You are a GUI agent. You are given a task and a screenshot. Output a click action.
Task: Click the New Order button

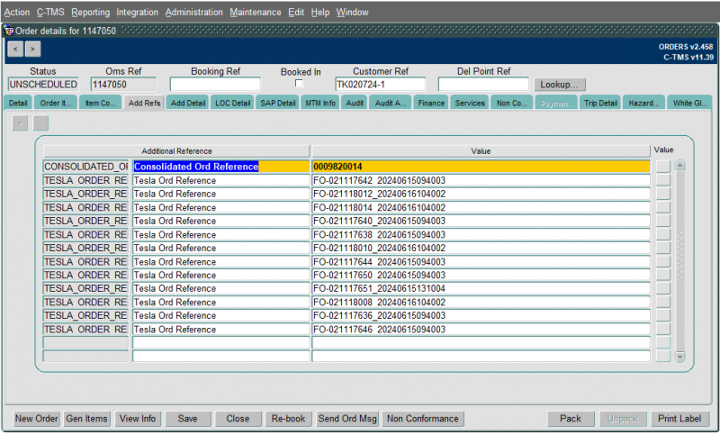coord(36,419)
